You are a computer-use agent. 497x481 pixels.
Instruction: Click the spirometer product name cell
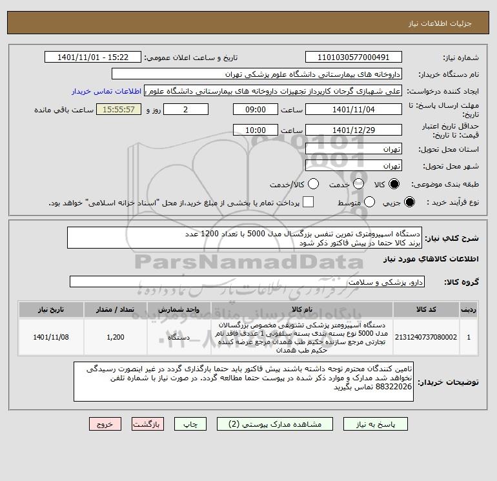click(x=302, y=337)
